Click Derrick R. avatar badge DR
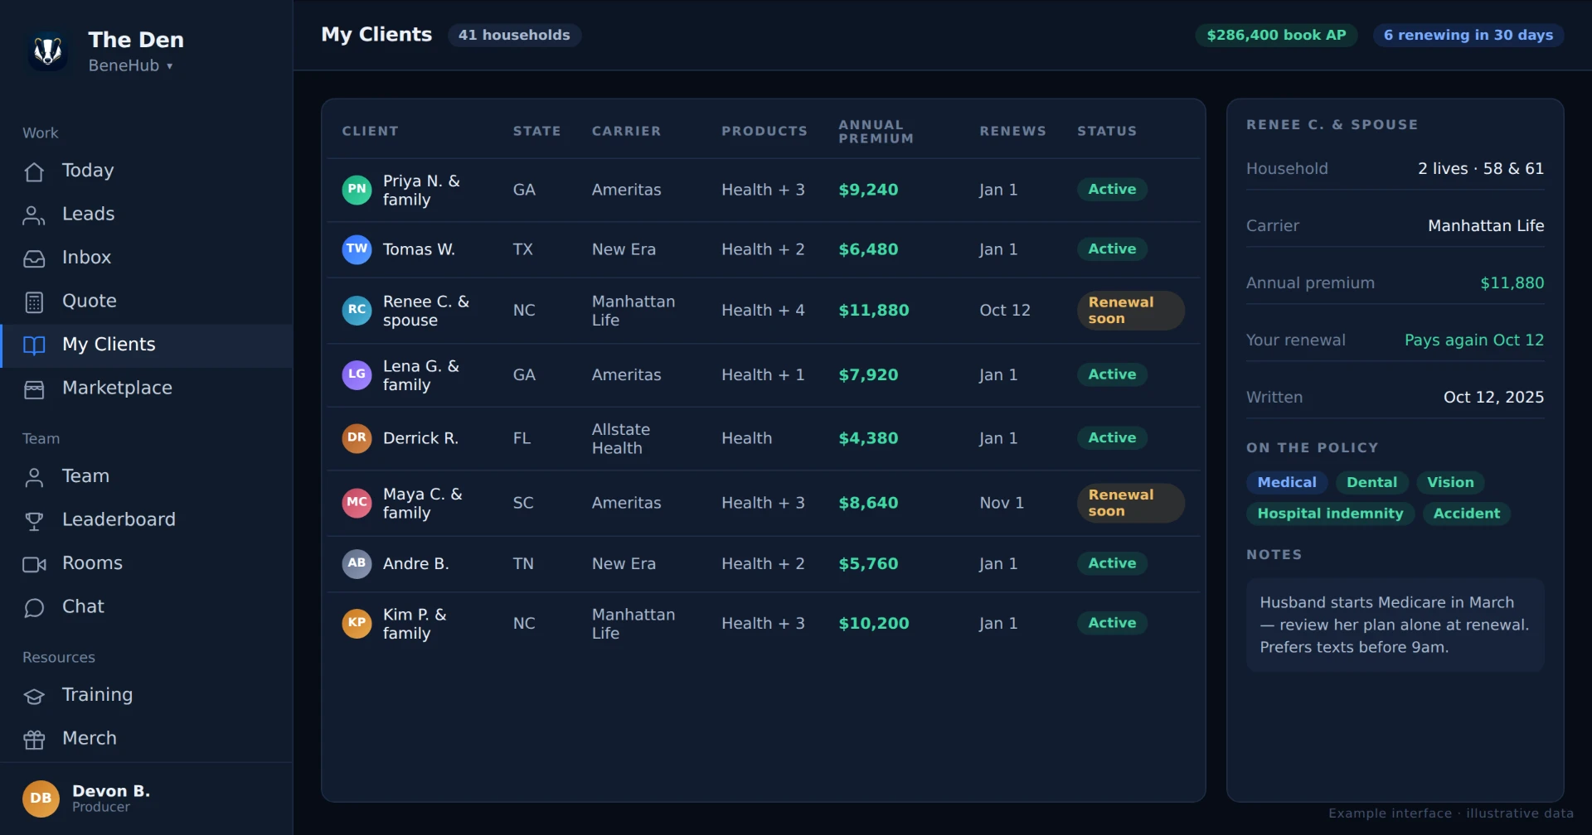This screenshot has height=835, width=1592. [x=357, y=438]
